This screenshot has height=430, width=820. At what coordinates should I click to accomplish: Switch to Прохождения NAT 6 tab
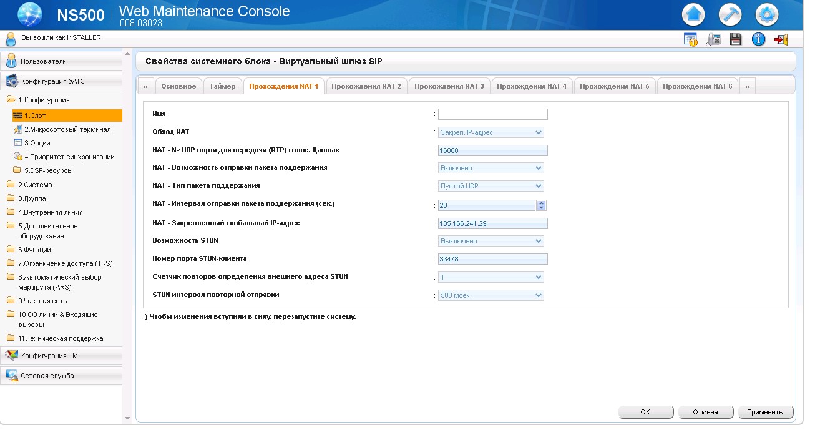pyautogui.click(x=698, y=86)
